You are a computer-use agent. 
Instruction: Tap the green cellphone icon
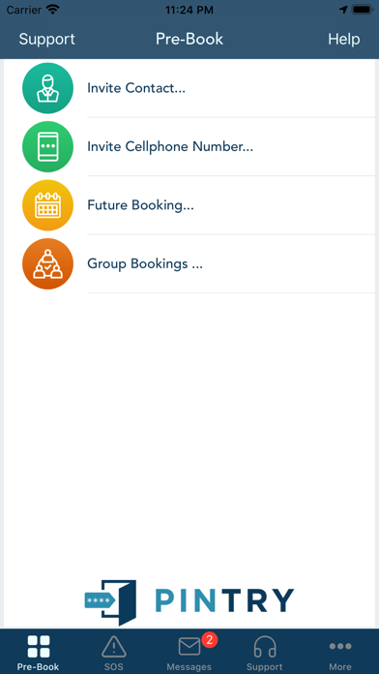point(47,146)
